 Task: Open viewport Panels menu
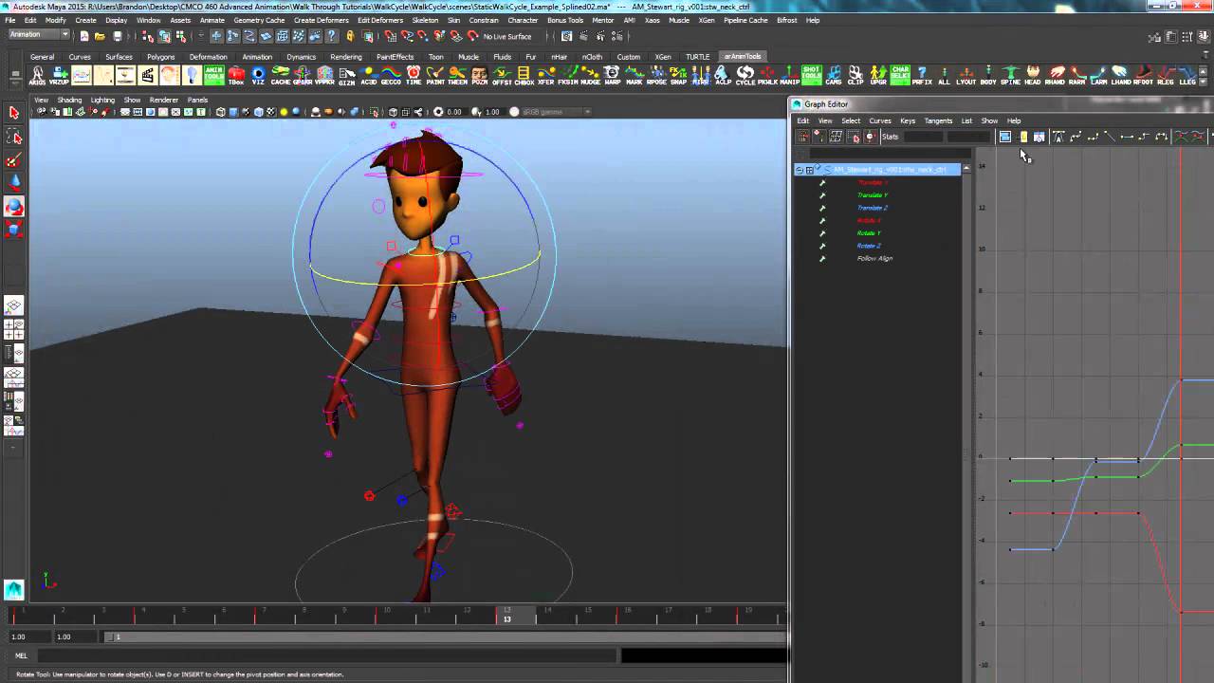pos(197,100)
